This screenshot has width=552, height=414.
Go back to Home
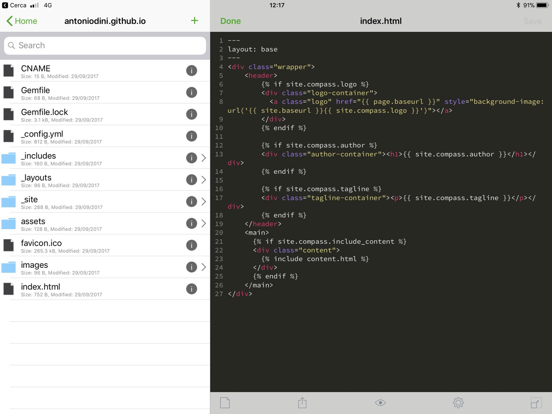[22, 21]
